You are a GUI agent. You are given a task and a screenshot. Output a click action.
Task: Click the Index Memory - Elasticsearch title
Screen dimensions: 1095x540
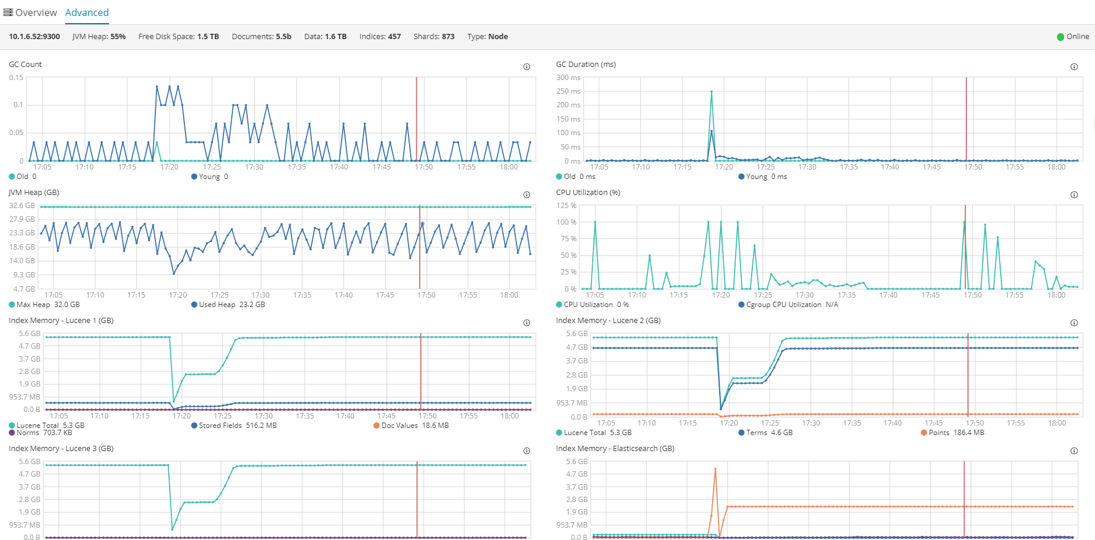pos(615,449)
